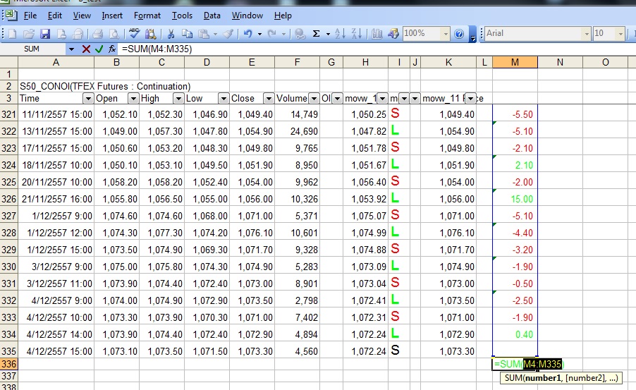This screenshot has height=390, width=636.
Task: Open the Time column filter dropdown
Action: (88, 99)
